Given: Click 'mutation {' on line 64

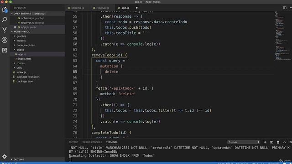Looking at the screenshot, I should point(111,66).
